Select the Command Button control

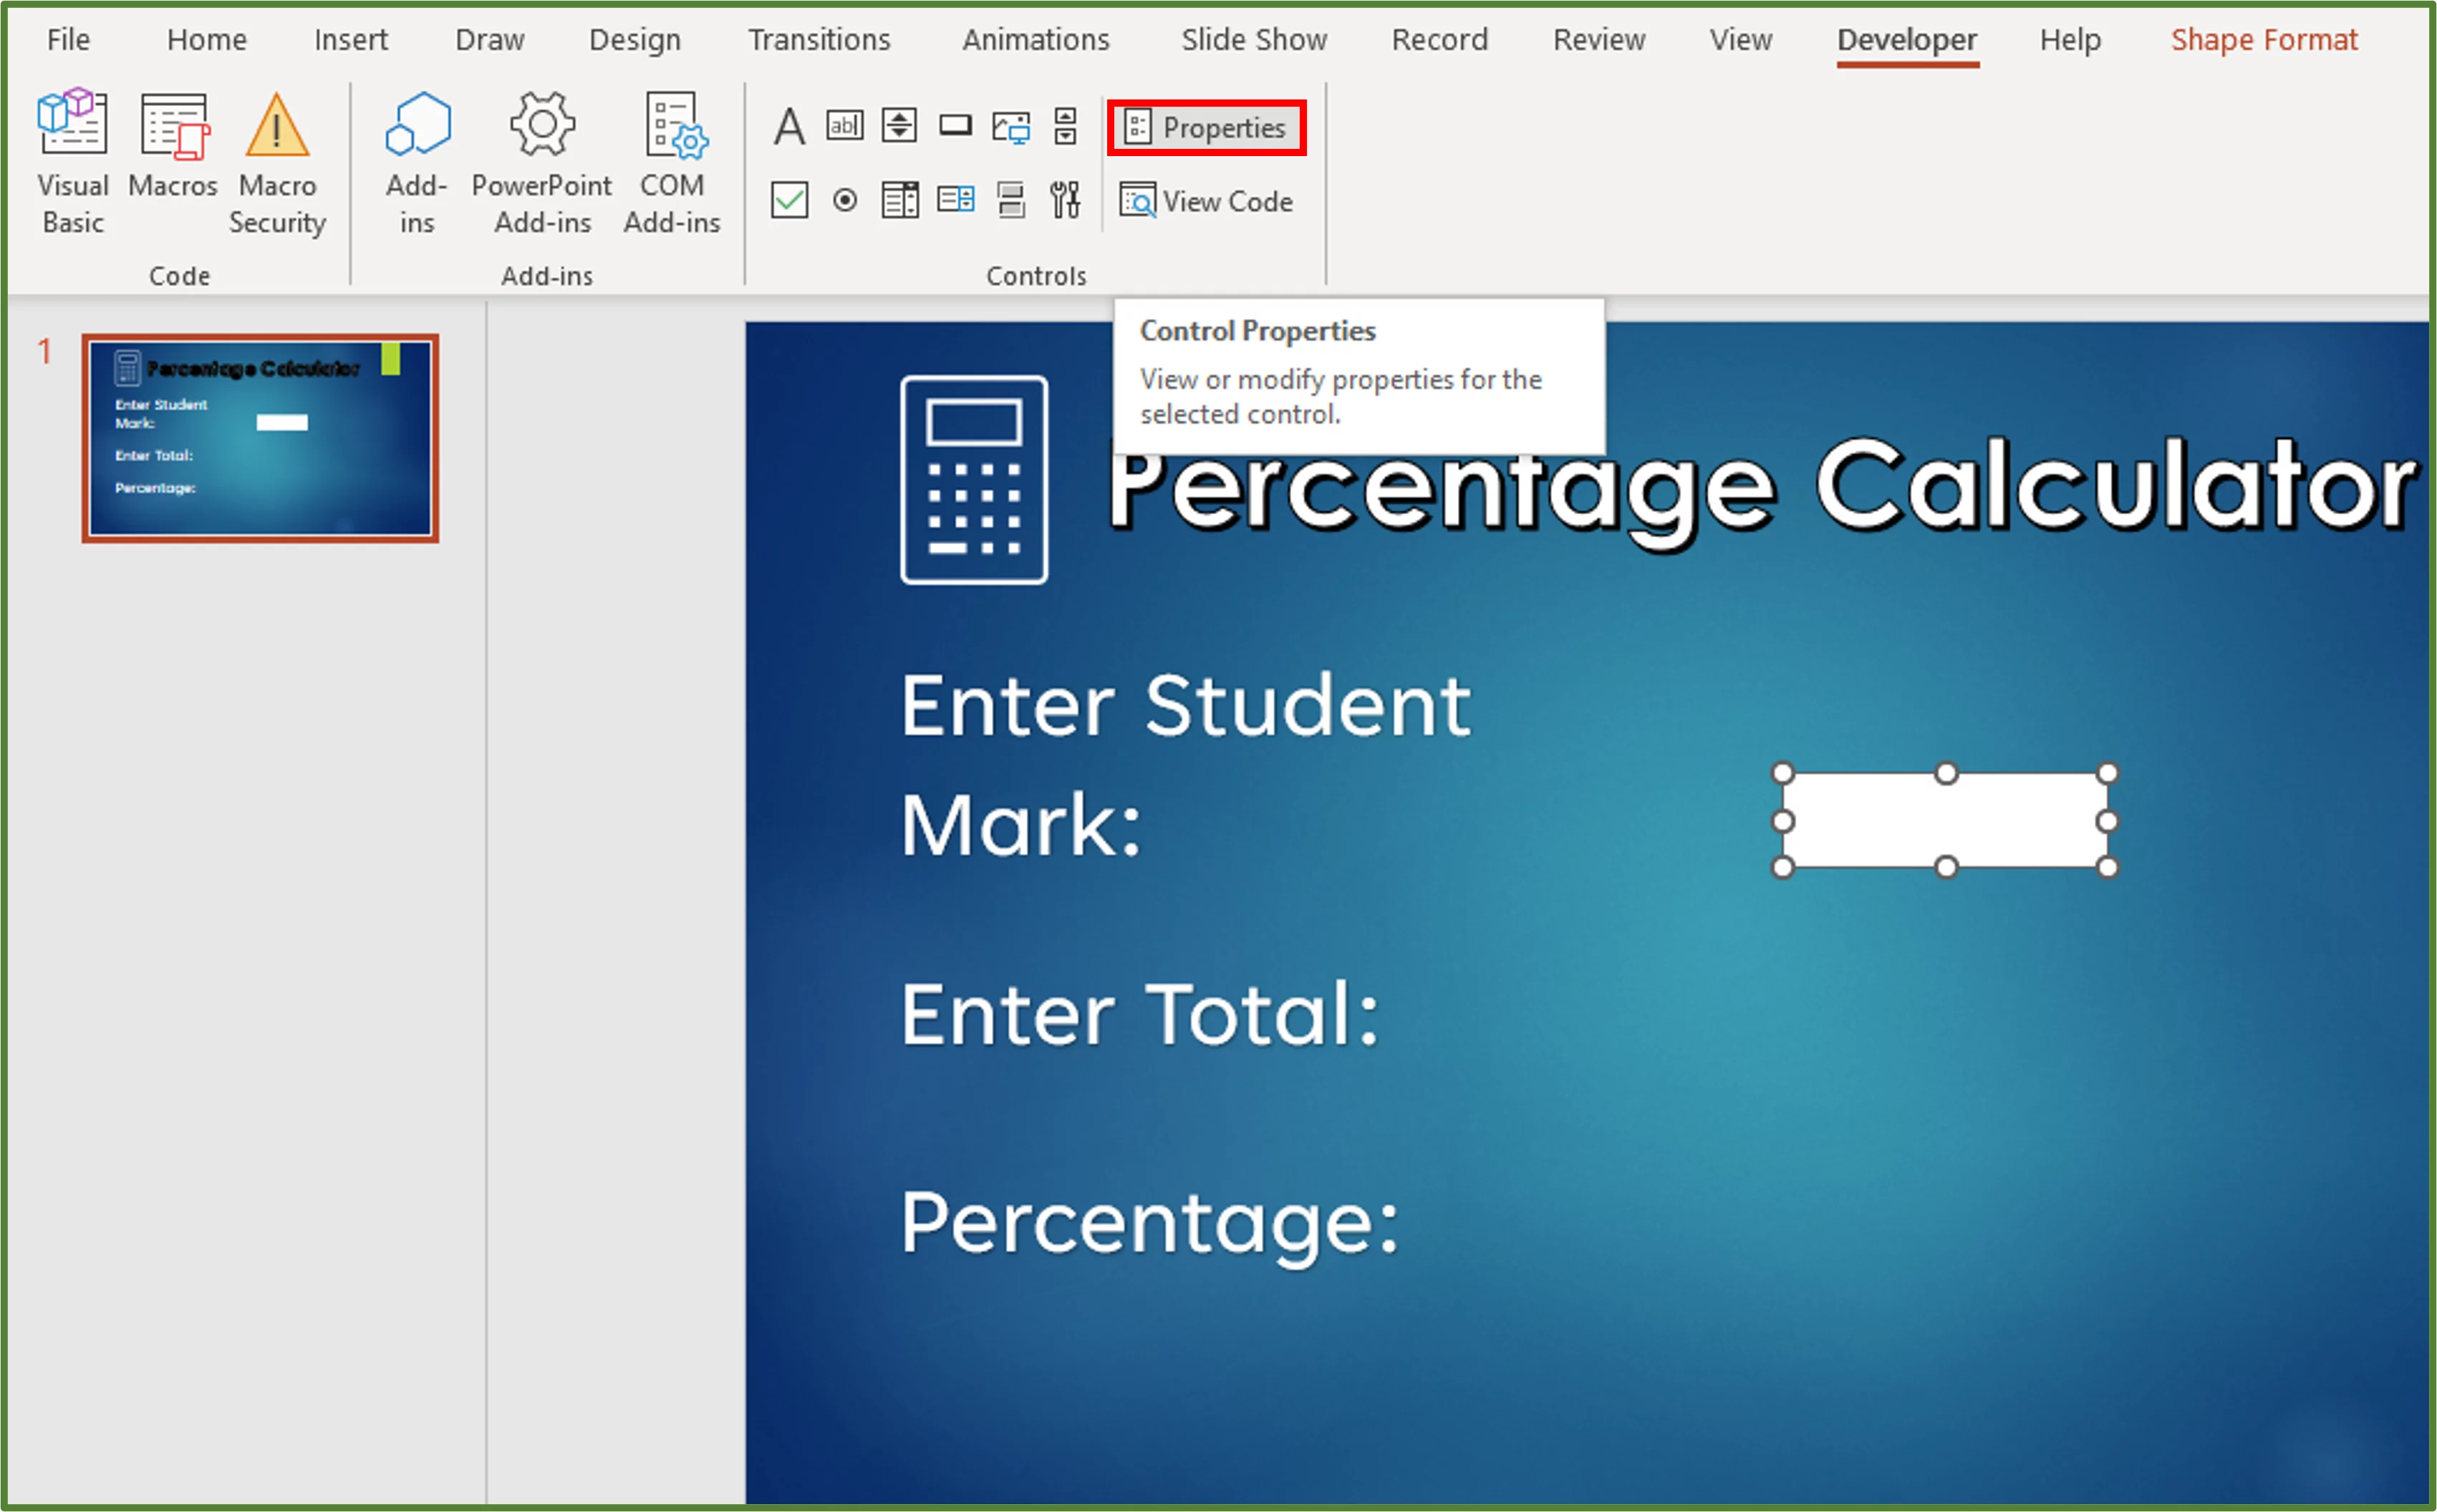tap(956, 126)
